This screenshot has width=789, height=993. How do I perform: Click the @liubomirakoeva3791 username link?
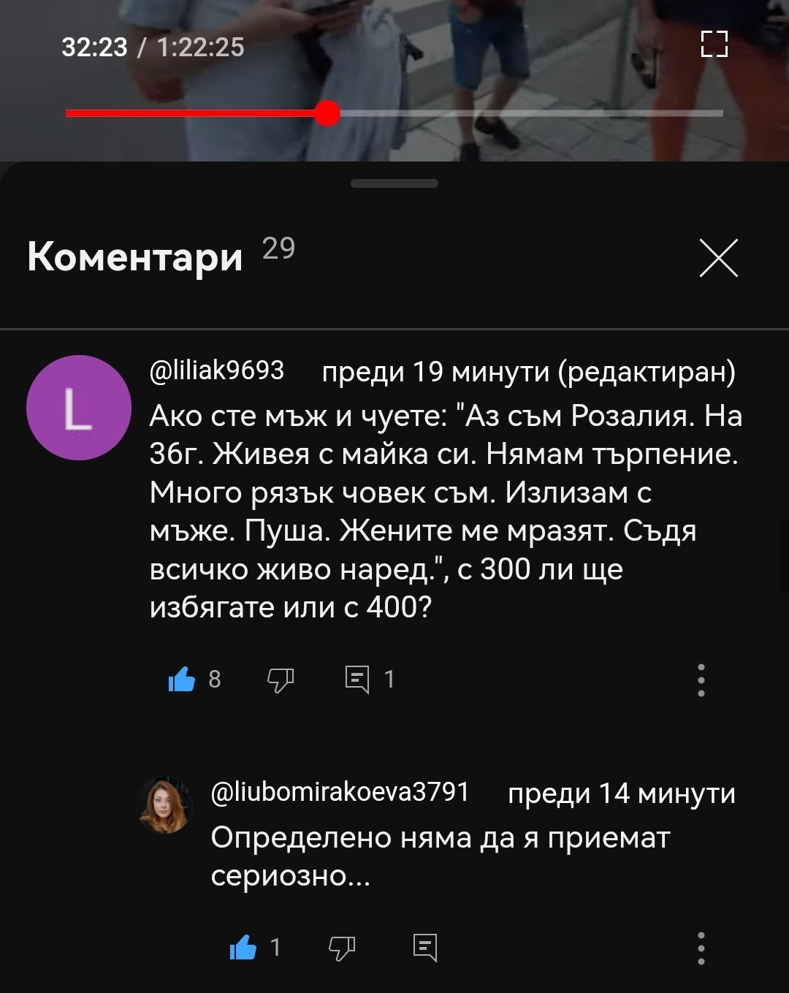(x=340, y=792)
